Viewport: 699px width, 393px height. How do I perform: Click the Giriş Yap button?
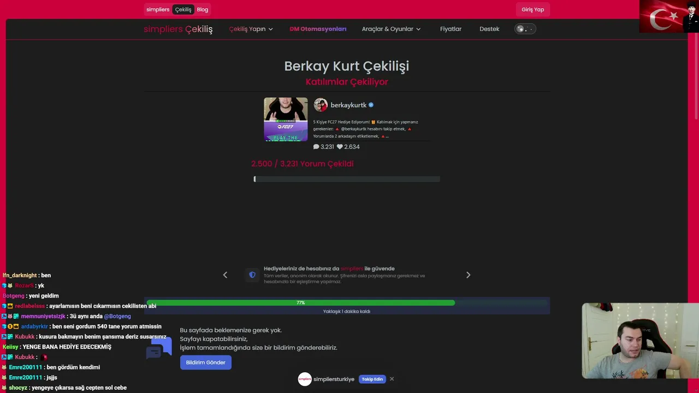click(532, 9)
